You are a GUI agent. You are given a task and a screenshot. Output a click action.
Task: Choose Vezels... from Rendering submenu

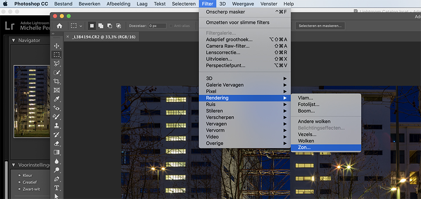coord(326,135)
